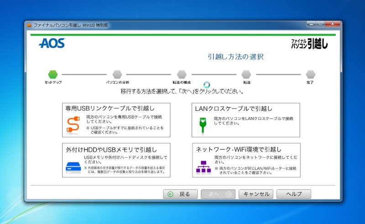Click the キャンセル button
The image size is (365, 224).
coord(256,194)
